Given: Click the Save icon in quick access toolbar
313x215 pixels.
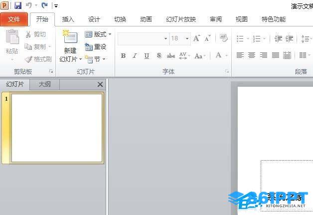Looking at the screenshot, I should click(18, 5).
